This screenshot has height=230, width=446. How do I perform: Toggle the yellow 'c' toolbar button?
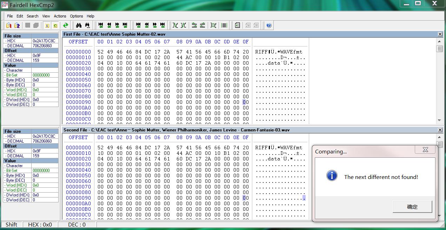click(x=55, y=25)
